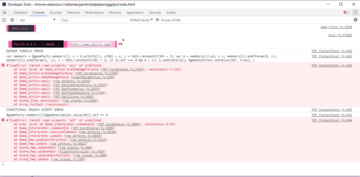Screen dimensions: 360x177
Task: Focus the console Filter input field
Action: click(94, 20)
